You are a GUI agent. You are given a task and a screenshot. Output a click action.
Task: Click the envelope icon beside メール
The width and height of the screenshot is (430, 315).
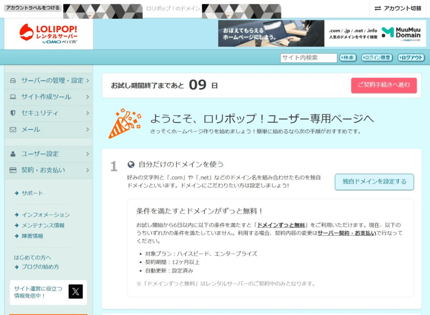[13, 129]
